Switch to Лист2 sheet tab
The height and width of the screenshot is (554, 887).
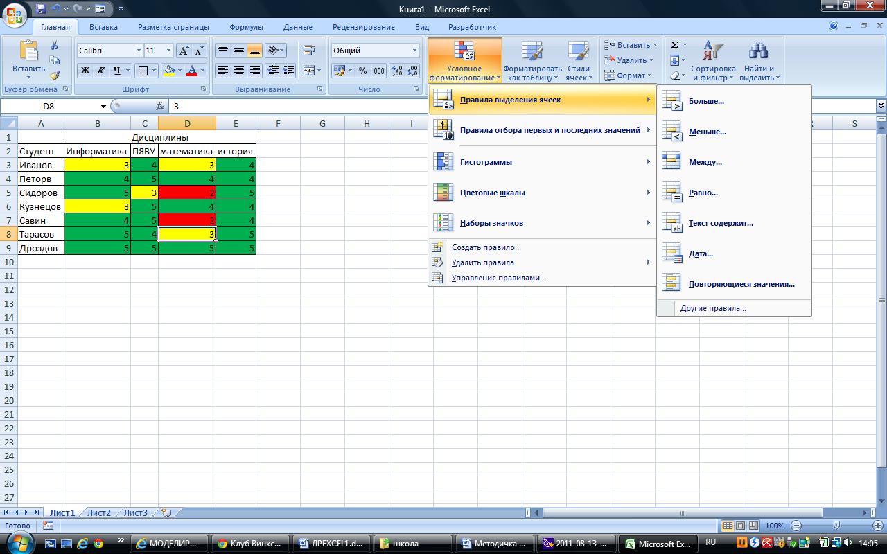pyautogui.click(x=98, y=512)
